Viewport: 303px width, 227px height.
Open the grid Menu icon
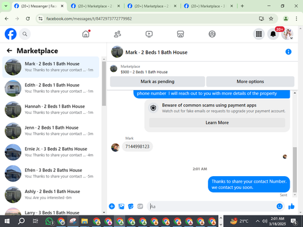pyautogui.click(x=259, y=34)
